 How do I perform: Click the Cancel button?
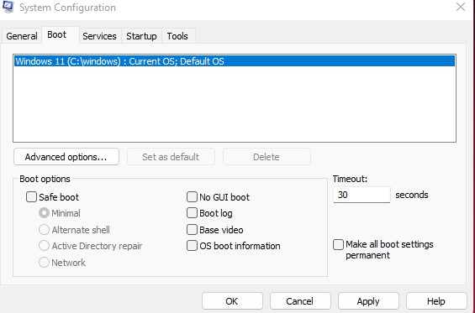[300, 301]
